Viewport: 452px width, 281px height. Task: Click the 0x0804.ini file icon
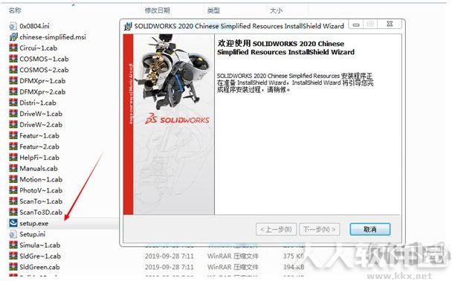pos(13,26)
